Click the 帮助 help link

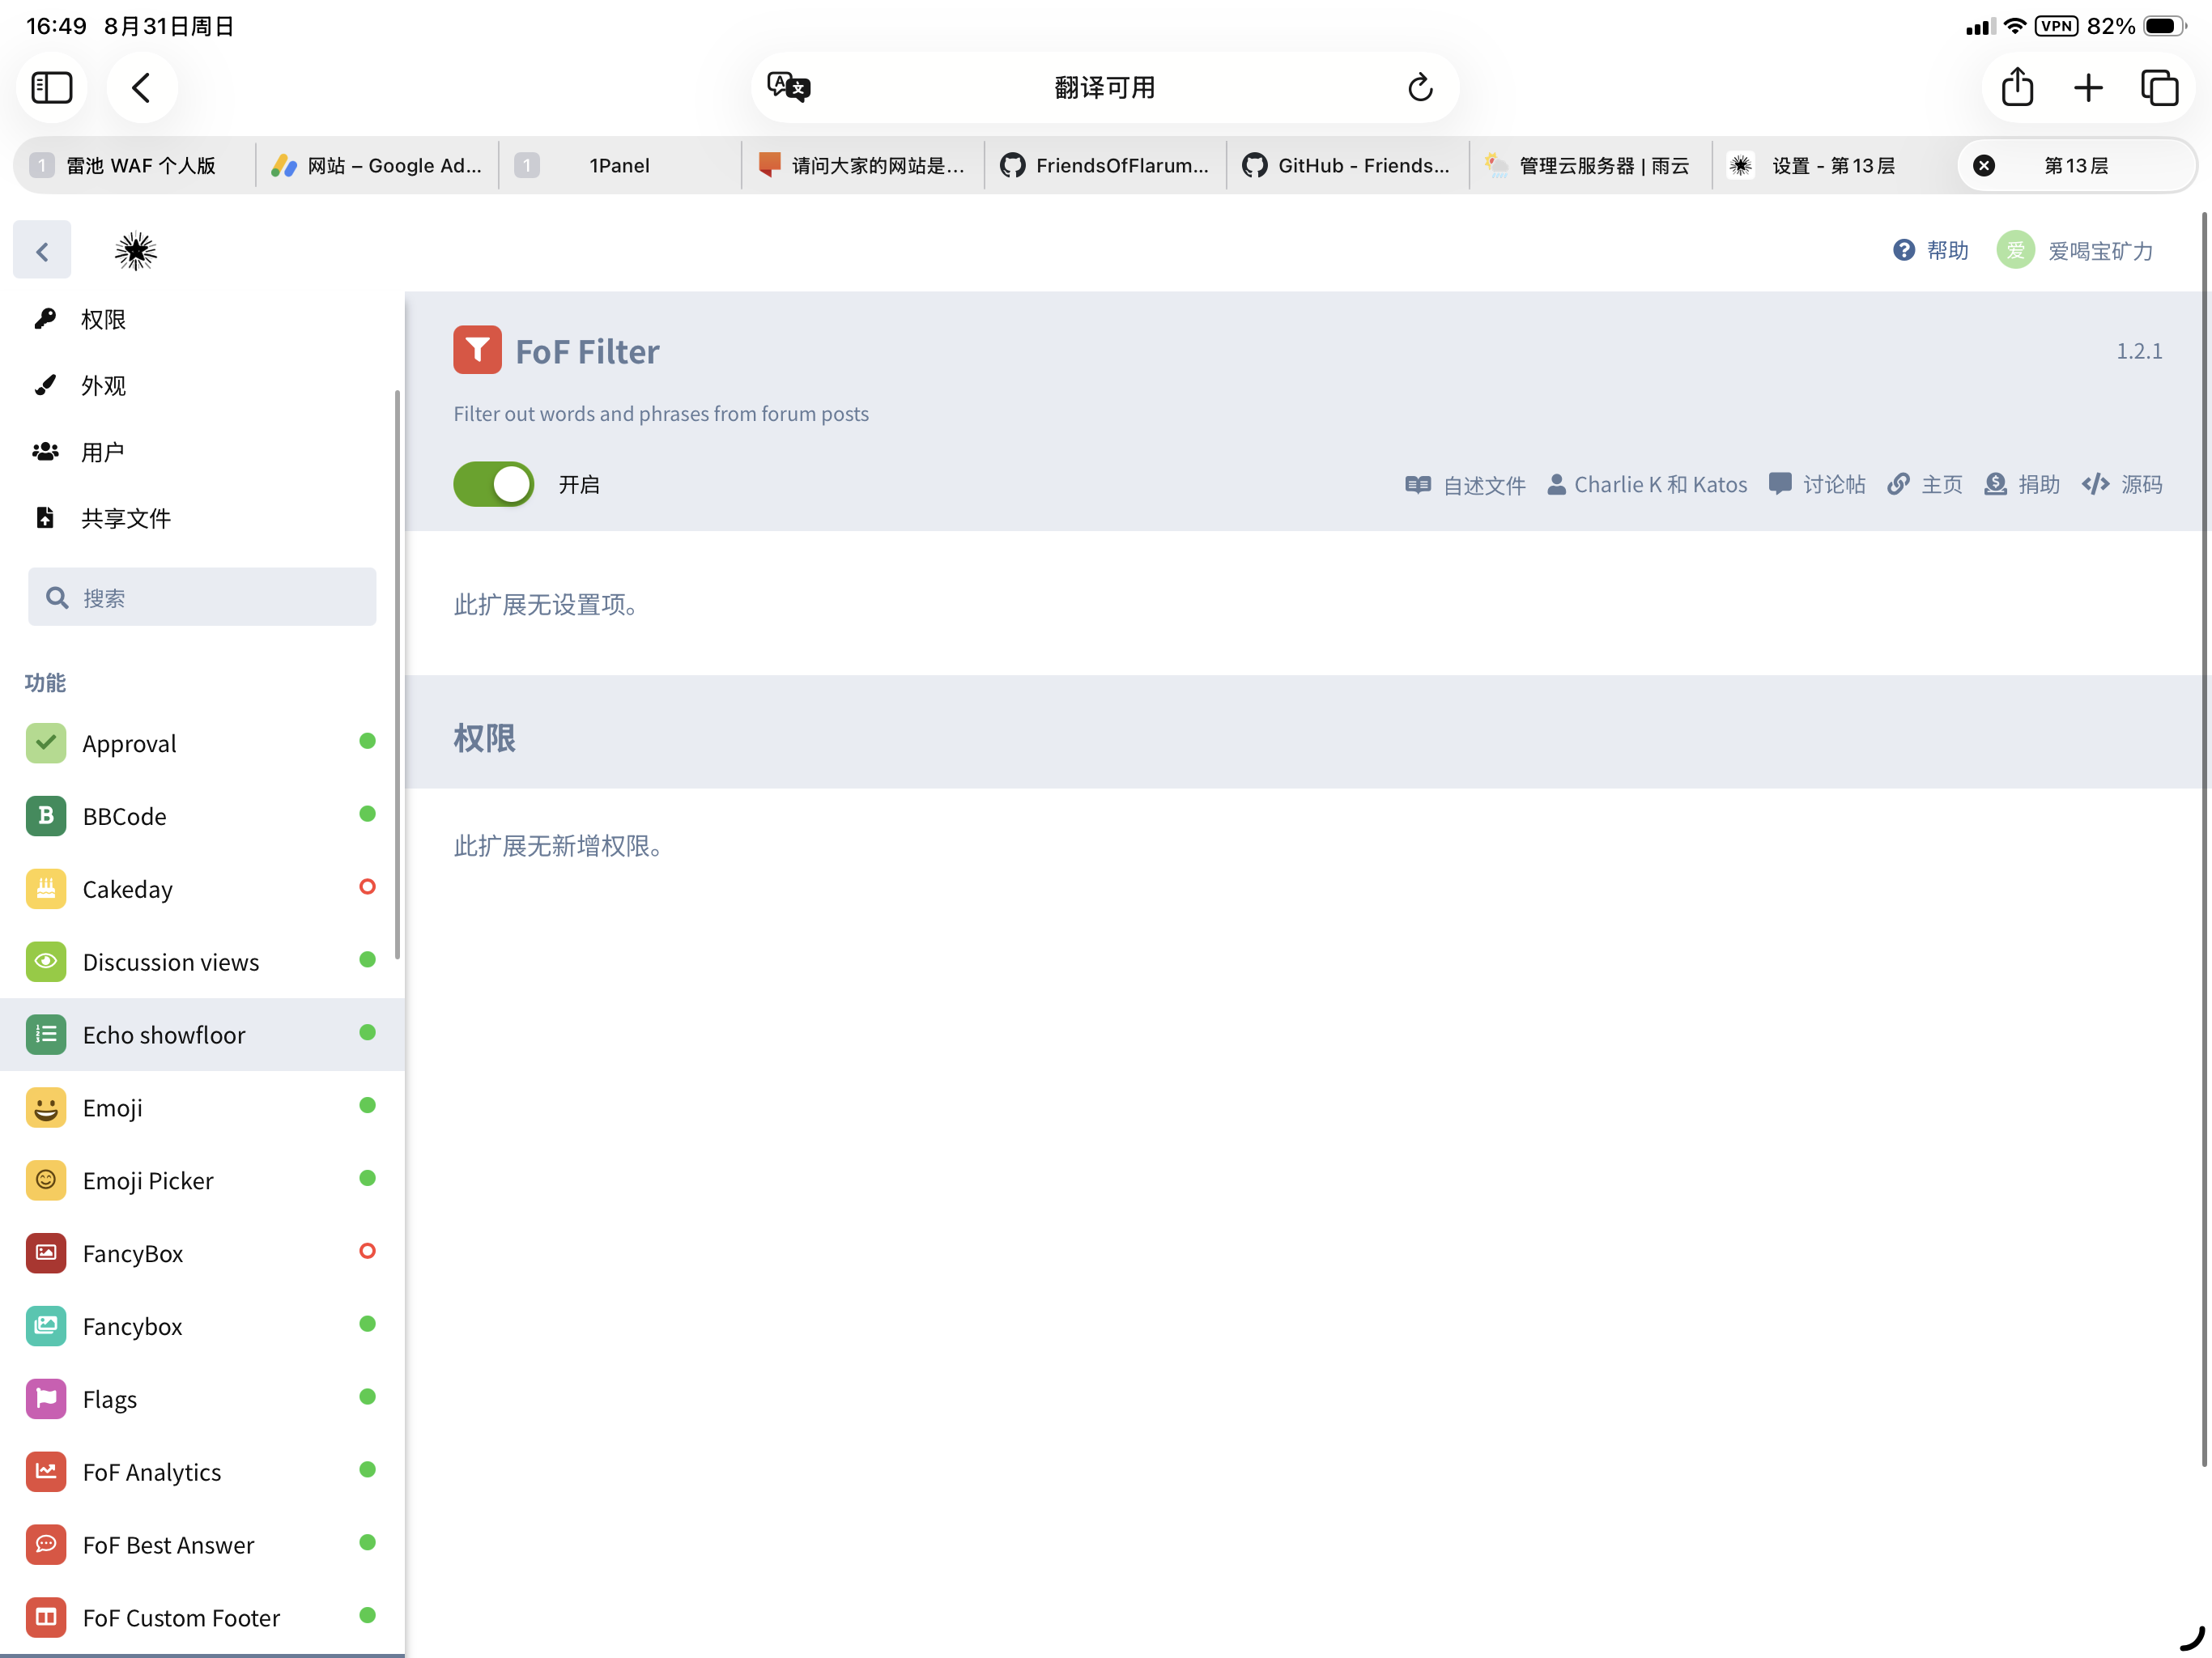click(x=1931, y=251)
